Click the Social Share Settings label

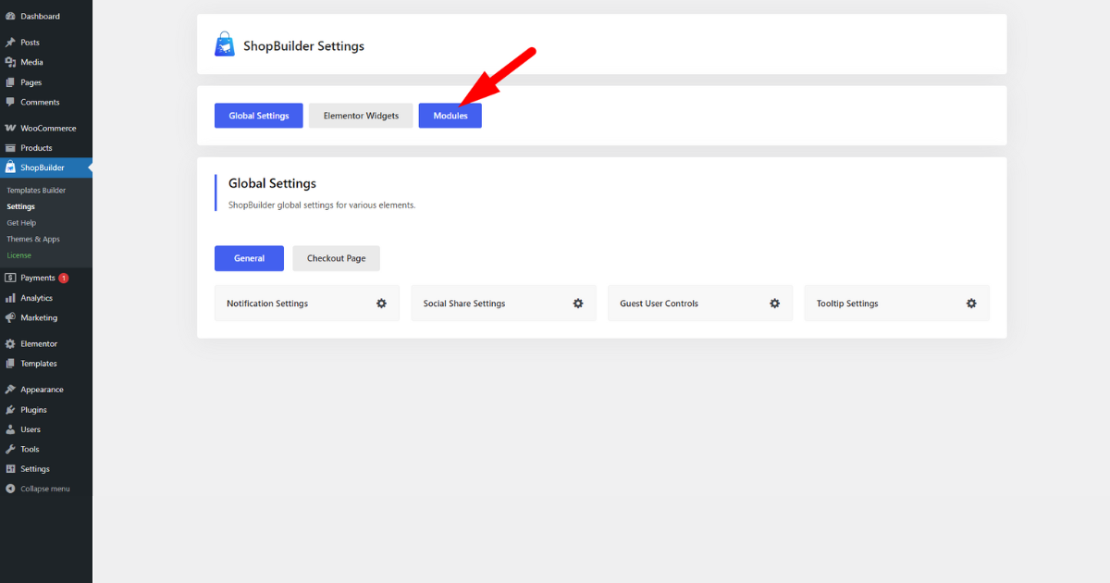(x=464, y=304)
